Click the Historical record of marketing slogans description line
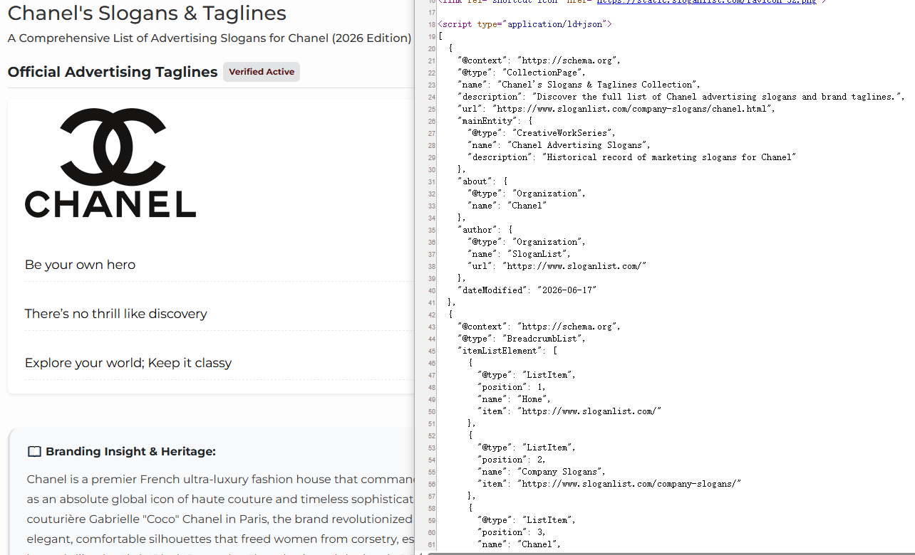Screen dimensions: 915x555 click(631, 157)
